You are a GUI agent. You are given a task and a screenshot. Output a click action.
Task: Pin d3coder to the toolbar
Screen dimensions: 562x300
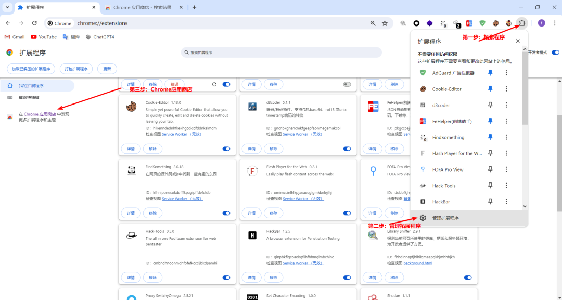tap(490, 105)
